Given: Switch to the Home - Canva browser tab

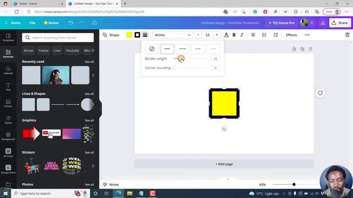Looking at the screenshot, I should click(x=38, y=4).
